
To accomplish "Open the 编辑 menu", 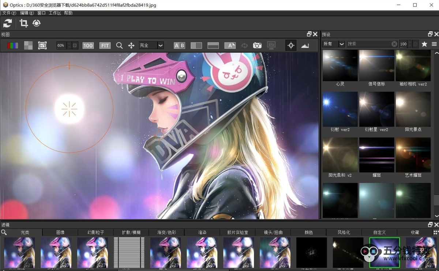I will point(27,13).
